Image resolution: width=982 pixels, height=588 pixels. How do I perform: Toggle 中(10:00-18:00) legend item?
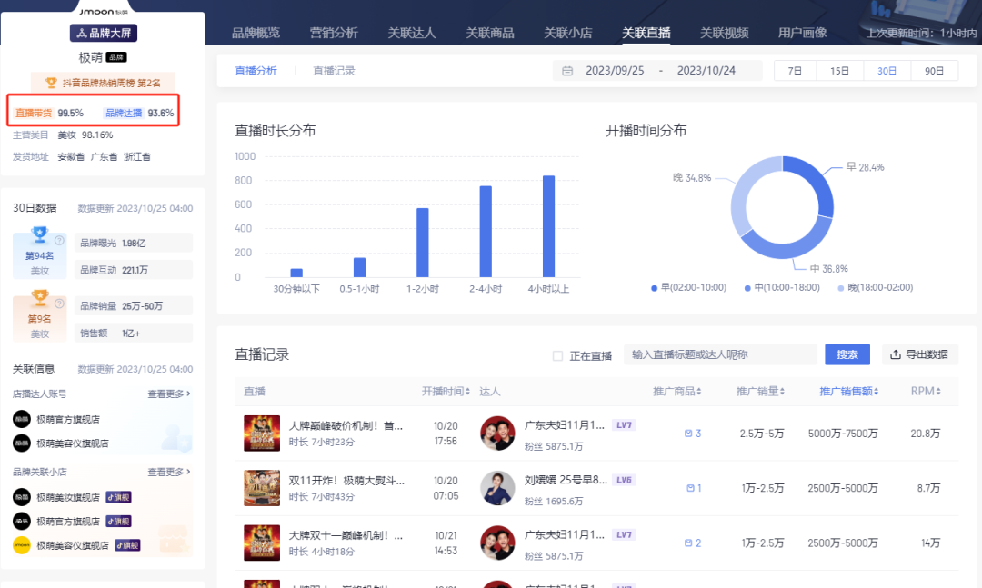782,287
